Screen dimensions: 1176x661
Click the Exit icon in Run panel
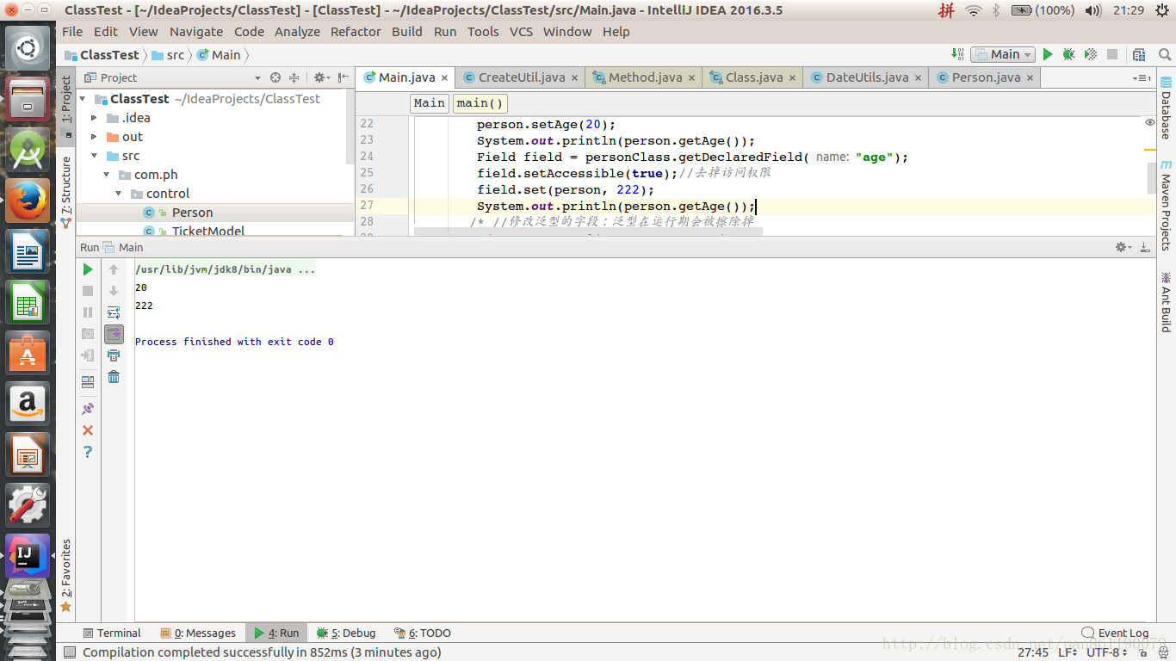click(88, 355)
